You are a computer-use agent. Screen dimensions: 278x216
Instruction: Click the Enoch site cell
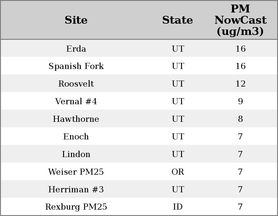click(76, 137)
